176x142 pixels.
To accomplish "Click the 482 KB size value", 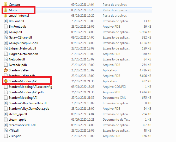I will click(x=147, y=81).
